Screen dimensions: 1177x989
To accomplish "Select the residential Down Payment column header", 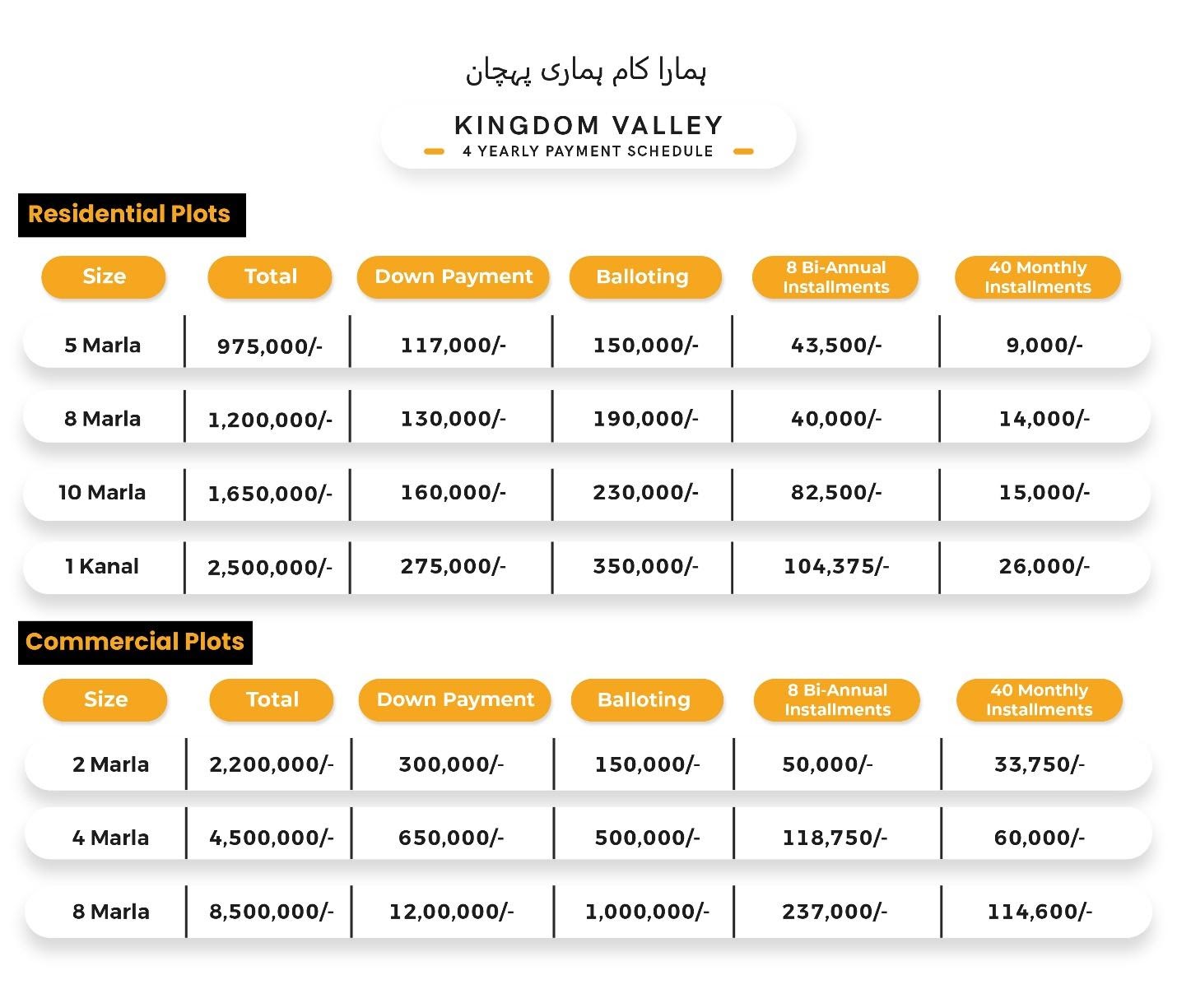I will pyautogui.click(x=454, y=277).
